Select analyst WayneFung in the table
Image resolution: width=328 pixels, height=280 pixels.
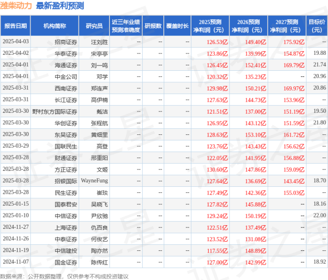(x=95, y=181)
